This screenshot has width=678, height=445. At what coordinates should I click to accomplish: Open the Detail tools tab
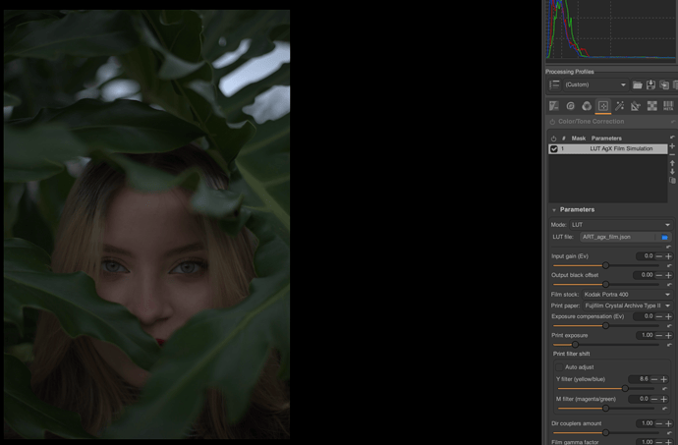pyautogui.click(x=570, y=106)
